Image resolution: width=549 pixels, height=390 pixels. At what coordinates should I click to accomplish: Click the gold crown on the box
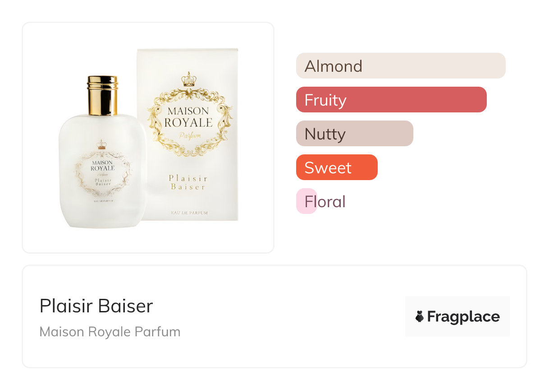coord(189,80)
